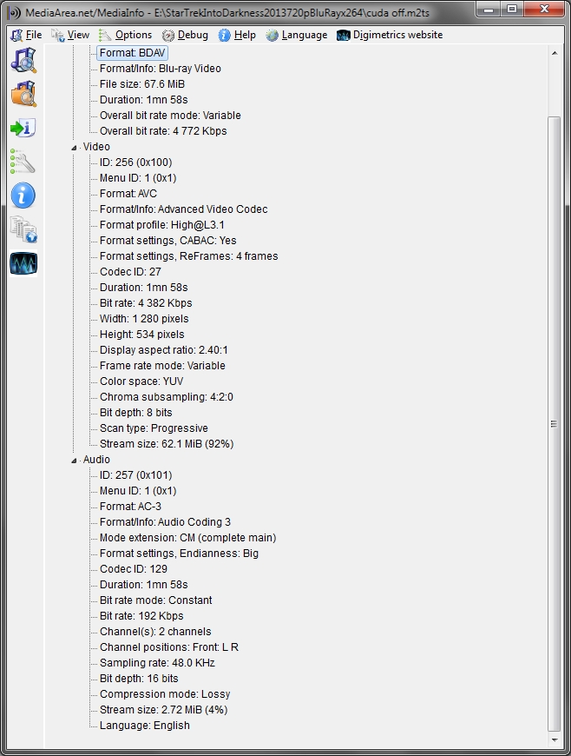The image size is (571, 756).
Task: Select 'Format settings, Endianness: Big' row
Action: point(179,553)
